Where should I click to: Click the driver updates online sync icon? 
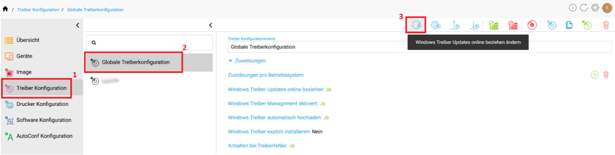pyautogui.click(x=416, y=25)
